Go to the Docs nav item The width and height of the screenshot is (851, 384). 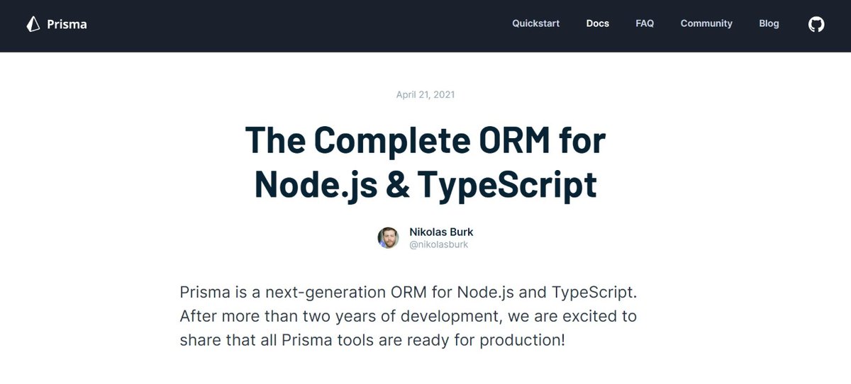(598, 23)
